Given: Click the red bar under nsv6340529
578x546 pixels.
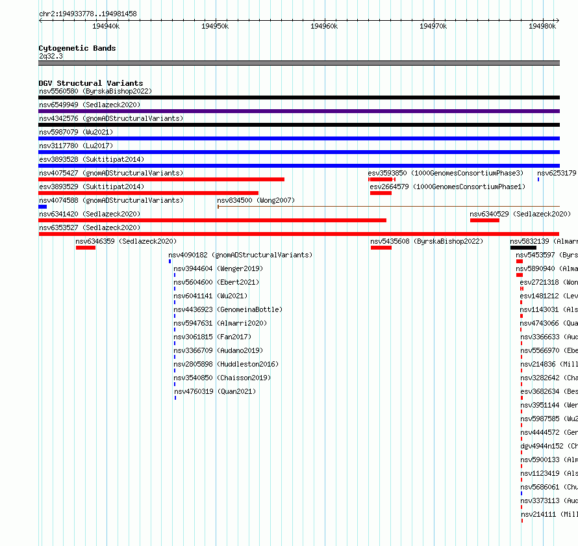Looking at the screenshot, I should [484, 220].
